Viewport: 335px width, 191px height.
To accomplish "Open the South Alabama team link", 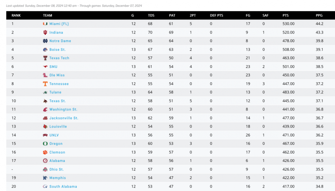I will tap(63, 186).
